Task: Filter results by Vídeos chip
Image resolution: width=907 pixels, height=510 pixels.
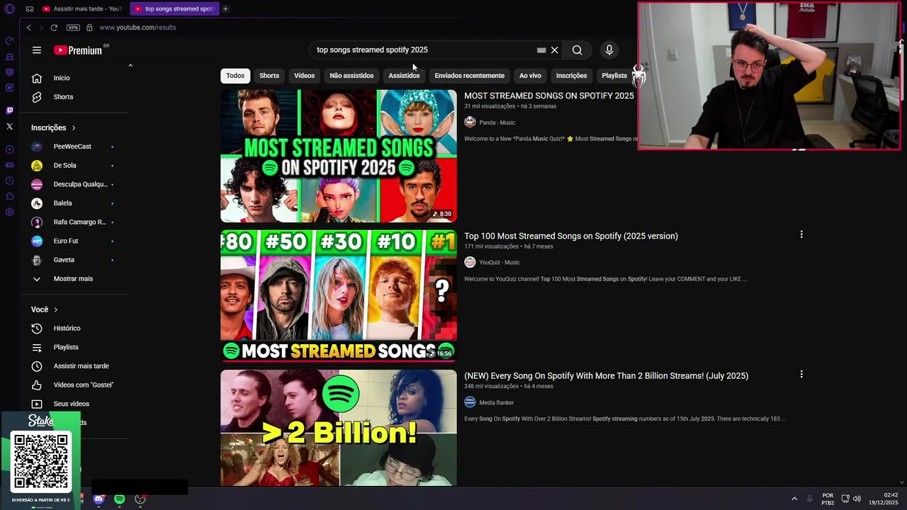Action: (x=305, y=76)
